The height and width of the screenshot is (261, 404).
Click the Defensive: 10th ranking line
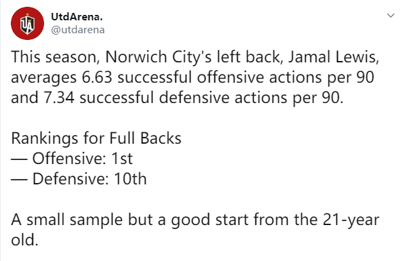coord(79,179)
